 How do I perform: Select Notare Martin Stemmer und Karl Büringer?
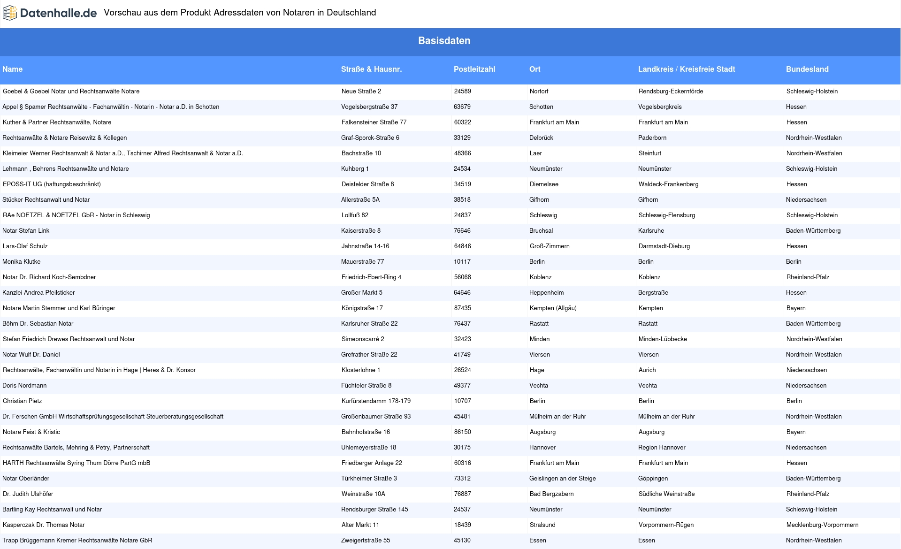click(x=59, y=308)
